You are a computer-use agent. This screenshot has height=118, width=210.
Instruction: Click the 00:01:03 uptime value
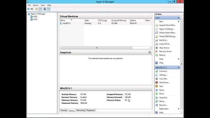133,23
